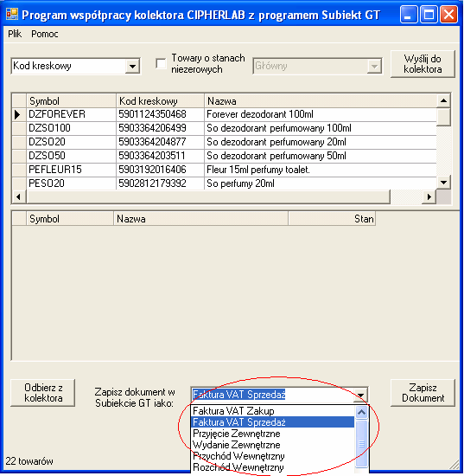Click Fleur 15ml perfumy toalet. cell
Viewport: 464px width, 476px height.
pos(321,170)
